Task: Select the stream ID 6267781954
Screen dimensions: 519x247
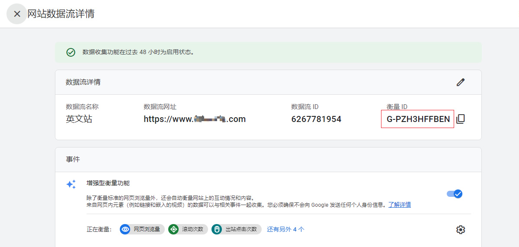Action: coord(316,119)
